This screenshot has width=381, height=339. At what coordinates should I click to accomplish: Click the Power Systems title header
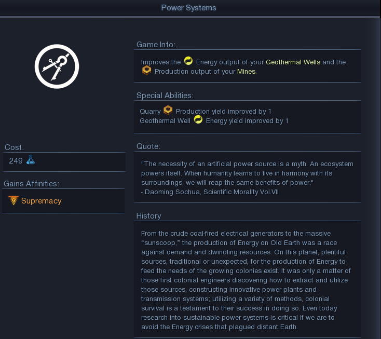tap(188, 8)
